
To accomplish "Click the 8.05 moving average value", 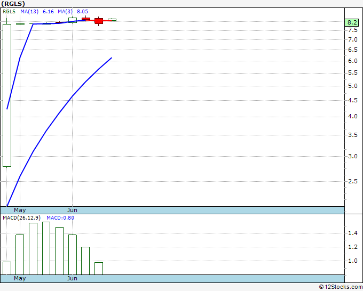I will (82, 12).
